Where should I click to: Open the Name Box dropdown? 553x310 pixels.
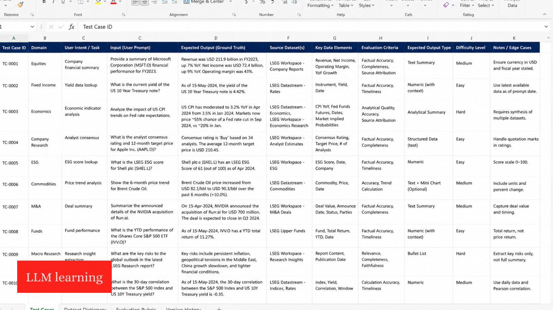click(32, 27)
